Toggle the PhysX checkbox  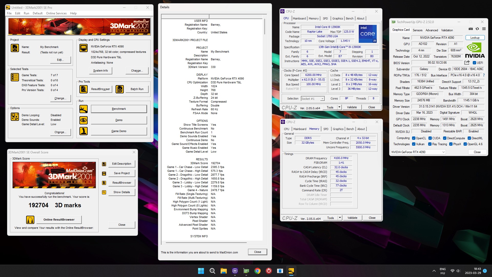[x=451, y=144]
